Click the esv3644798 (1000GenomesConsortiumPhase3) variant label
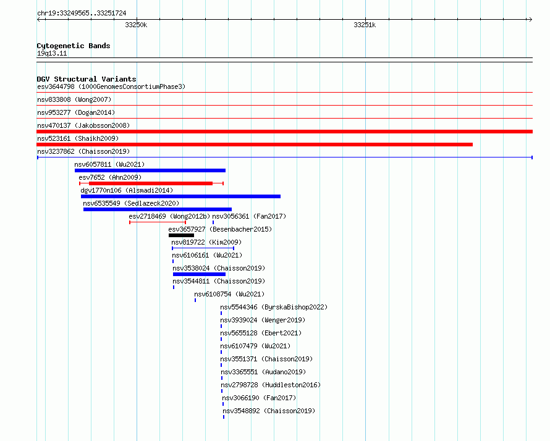550x441 pixels. pyautogui.click(x=111, y=86)
